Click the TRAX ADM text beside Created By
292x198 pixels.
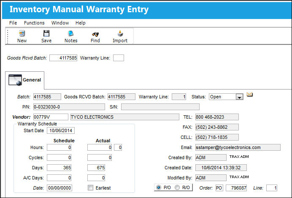coord(239,157)
